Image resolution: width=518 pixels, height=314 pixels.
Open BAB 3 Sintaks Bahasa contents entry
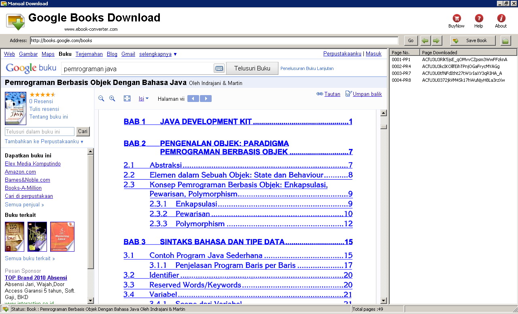click(238, 242)
